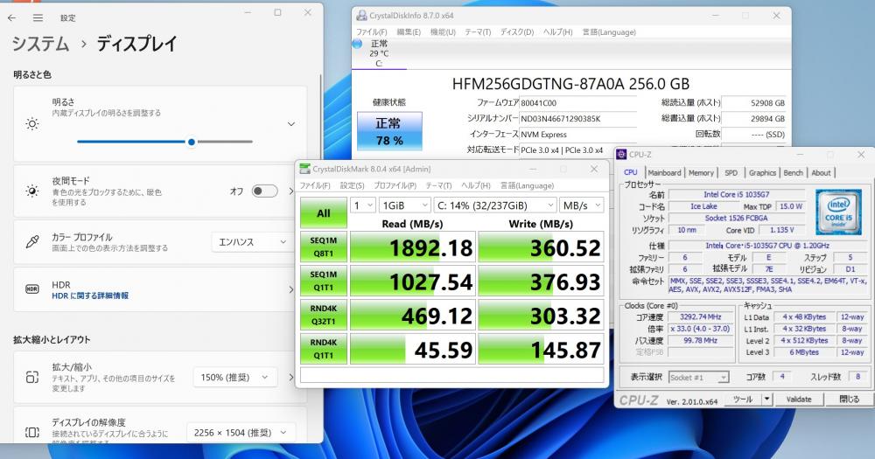This screenshot has width=875, height=459.
Task: Open CrystalDiskInfo File menu
Action: point(372,31)
